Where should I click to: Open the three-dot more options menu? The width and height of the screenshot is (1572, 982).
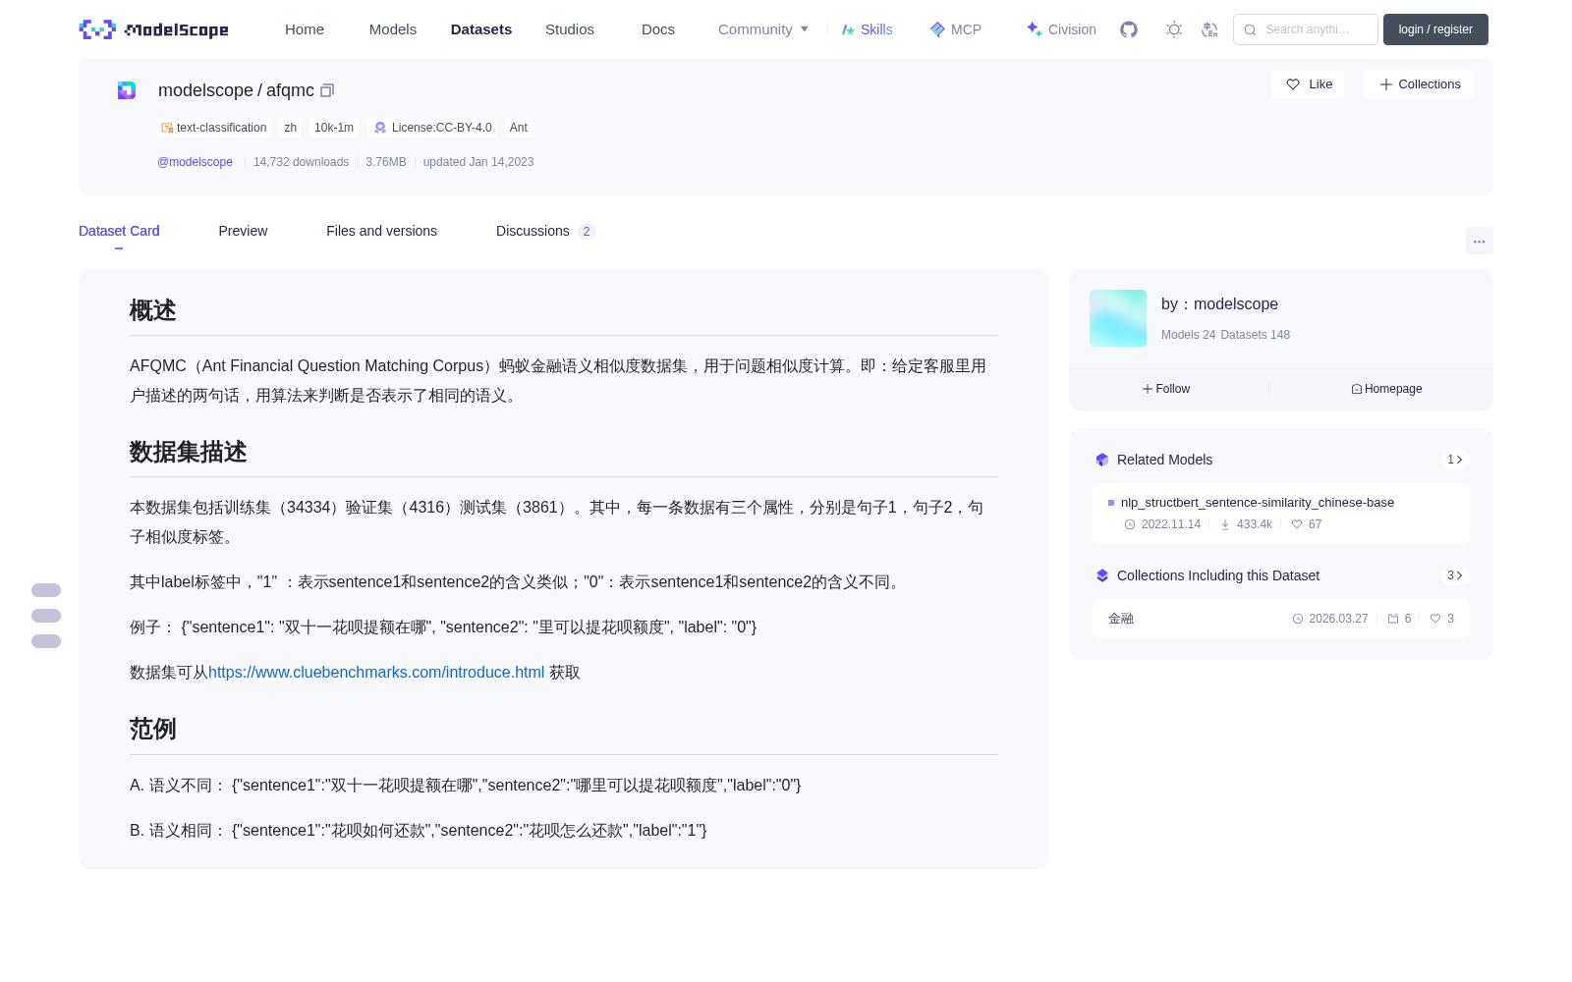coord(1479,241)
